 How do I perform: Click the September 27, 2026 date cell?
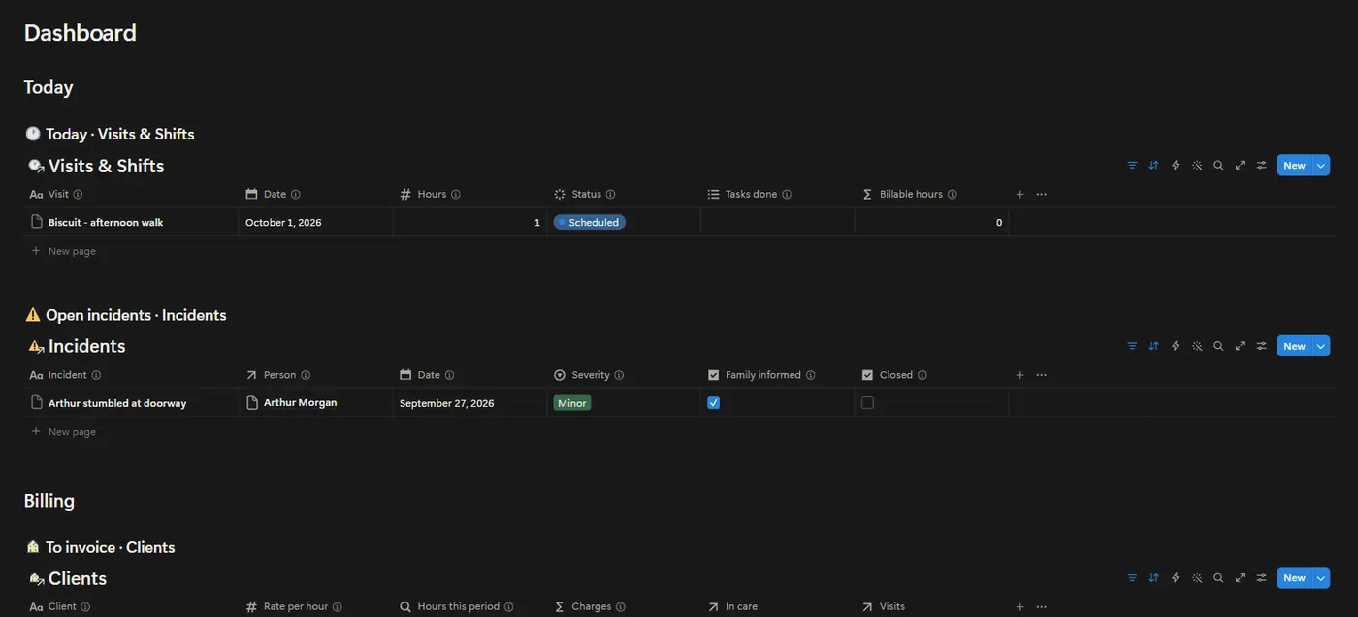[469, 403]
